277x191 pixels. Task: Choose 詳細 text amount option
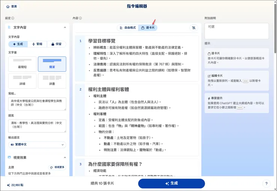(x=22, y=81)
